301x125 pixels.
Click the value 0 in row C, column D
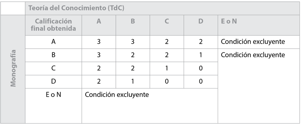point(201,68)
